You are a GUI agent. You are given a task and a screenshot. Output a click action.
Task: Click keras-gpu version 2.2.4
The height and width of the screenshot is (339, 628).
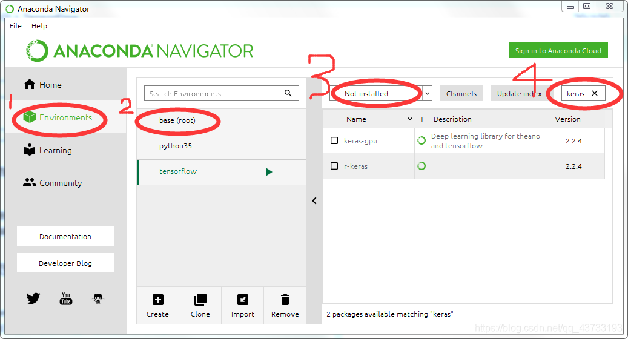pos(573,141)
